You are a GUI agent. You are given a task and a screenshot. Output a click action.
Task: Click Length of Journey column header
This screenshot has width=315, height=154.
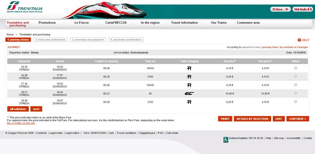pyautogui.click(x=106, y=61)
